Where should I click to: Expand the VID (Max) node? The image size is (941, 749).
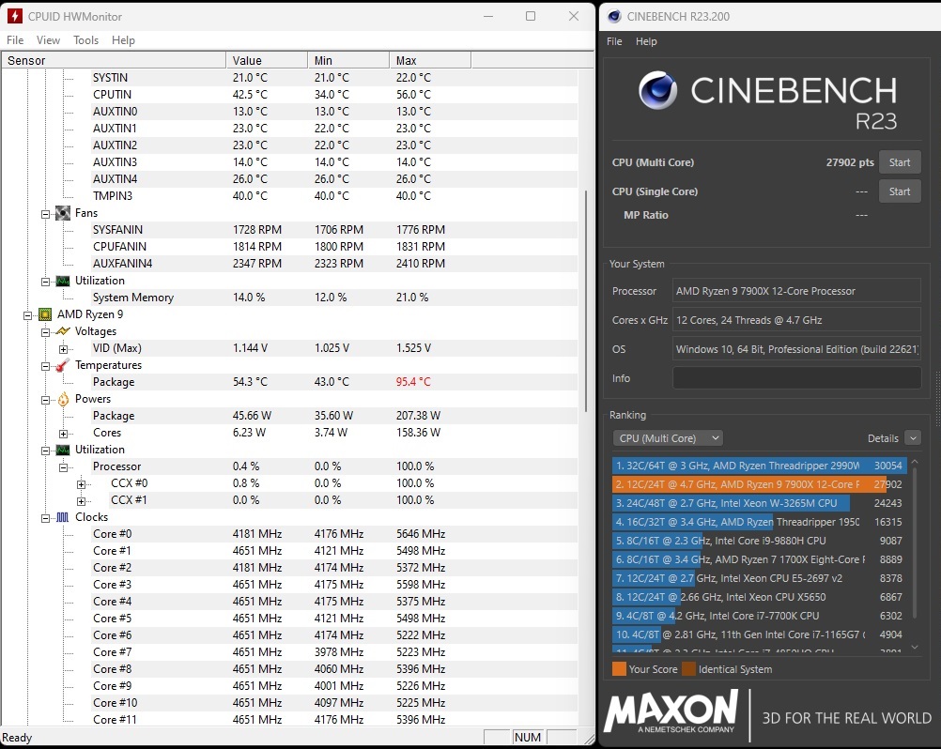click(64, 348)
